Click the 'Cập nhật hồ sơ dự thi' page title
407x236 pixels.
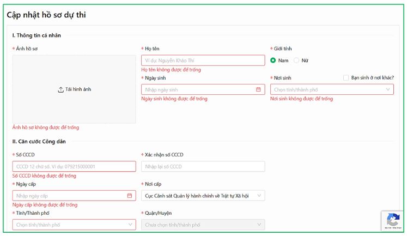pos(46,15)
